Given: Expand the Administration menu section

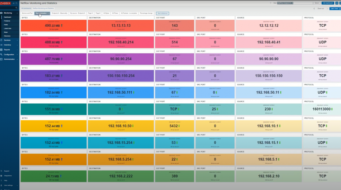Looking at the screenshot, I should point(9,59).
